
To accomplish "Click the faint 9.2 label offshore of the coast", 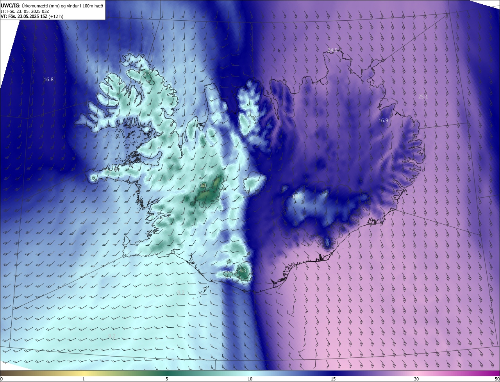I will pyautogui.click(x=180, y=292).
